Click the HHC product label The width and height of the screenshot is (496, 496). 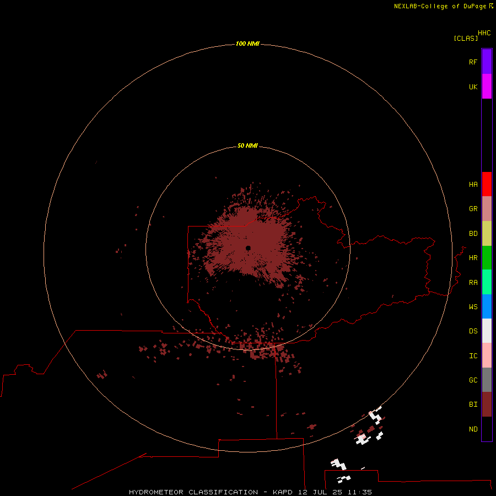484,33
